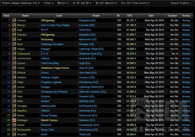The height and width of the screenshot is (137, 195).
Task: Expand the For All Item Levels dropdown
Action: (135, 3)
